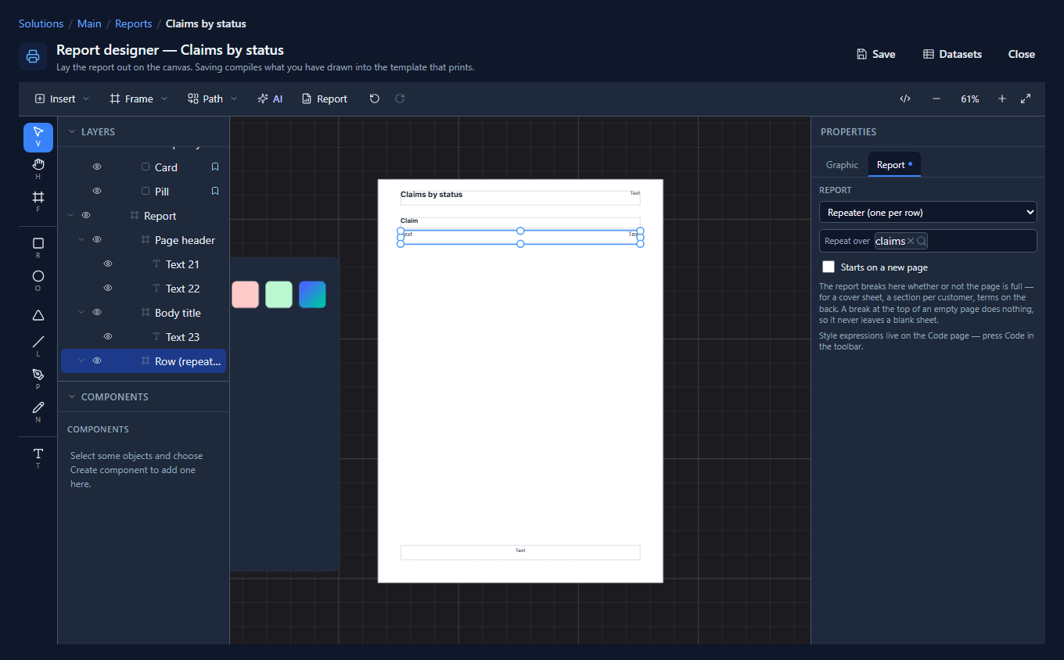Image resolution: width=1064 pixels, height=660 pixels.
Task: Choose the Ellipse shape tool
Action: click(38, 280)
